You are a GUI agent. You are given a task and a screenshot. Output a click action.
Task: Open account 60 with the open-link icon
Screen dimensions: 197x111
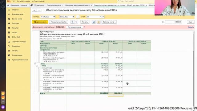[103, 17]
